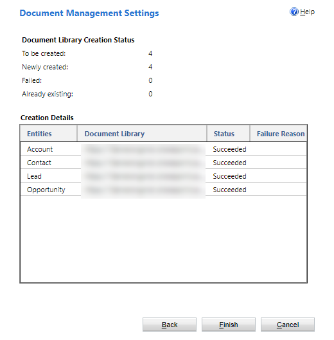Image resolution: width=334 pixels, height=340 pixels.
Task: Click the Finish button
Action: click(229, 325)
